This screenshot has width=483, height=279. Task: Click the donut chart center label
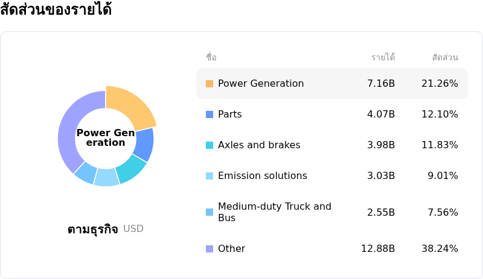click(106, 137)
